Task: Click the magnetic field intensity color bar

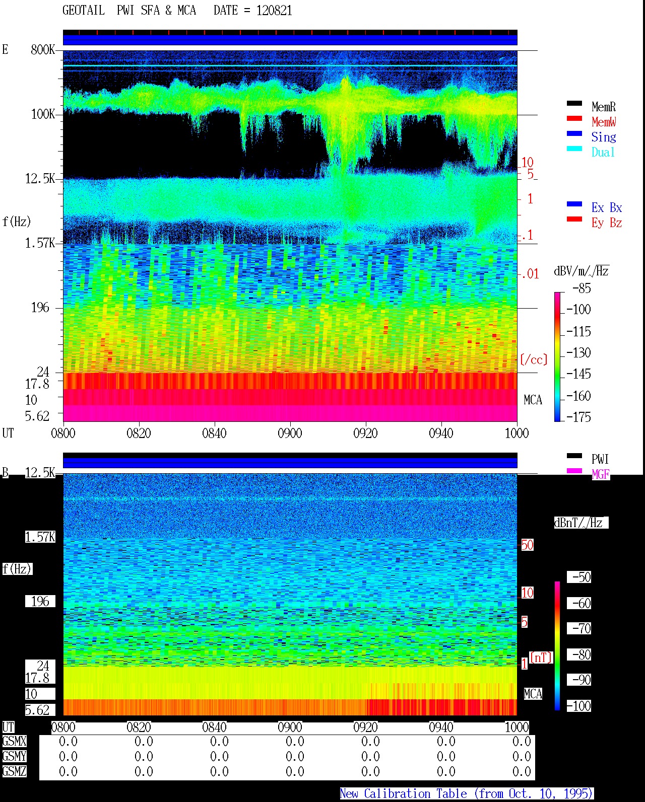Action: click(x=557, y=646)
